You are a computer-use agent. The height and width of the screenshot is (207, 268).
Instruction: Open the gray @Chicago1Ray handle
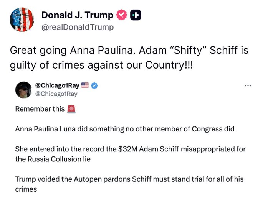(x=56, y=94)
